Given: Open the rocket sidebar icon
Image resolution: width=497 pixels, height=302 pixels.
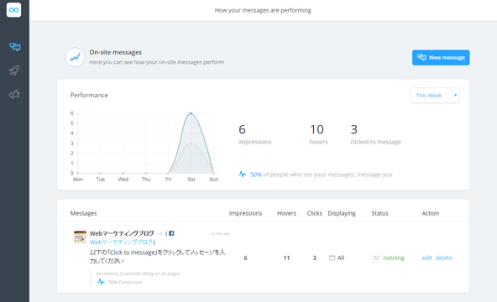Looking at the screenshot, I should pos(14,70).
